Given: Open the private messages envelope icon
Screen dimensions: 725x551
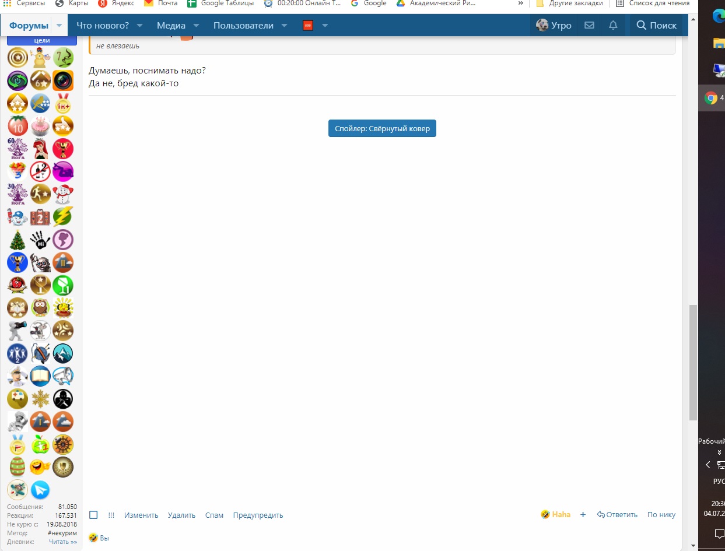Looking at the screenshot, I should 589,26.
